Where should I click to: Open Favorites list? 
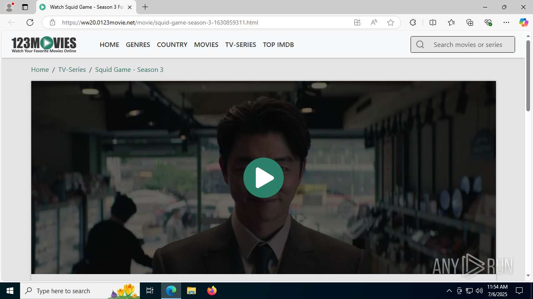click(451, 22)
